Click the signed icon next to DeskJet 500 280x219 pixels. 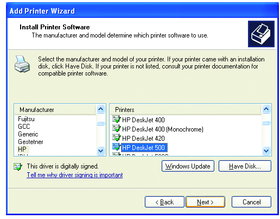[117, 147]
